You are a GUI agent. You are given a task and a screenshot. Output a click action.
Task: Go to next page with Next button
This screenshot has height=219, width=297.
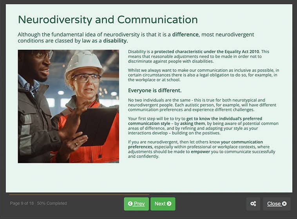pyautogui.click(x=163, y=204)
